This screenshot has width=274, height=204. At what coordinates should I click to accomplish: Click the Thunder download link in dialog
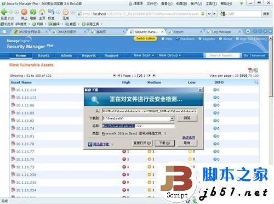point(101,144)
